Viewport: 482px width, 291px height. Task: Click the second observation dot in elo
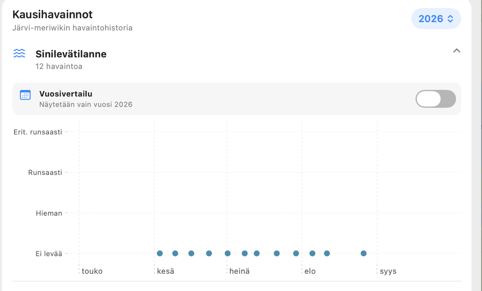coord(327,253)
